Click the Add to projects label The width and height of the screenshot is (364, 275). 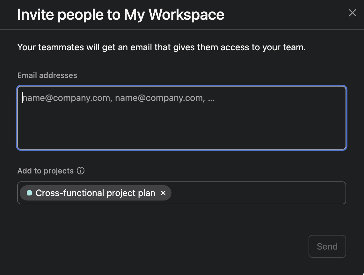click(x=45, y=171)
